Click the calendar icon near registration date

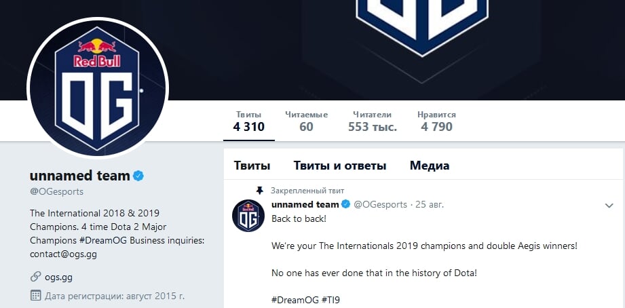(35, 296)
